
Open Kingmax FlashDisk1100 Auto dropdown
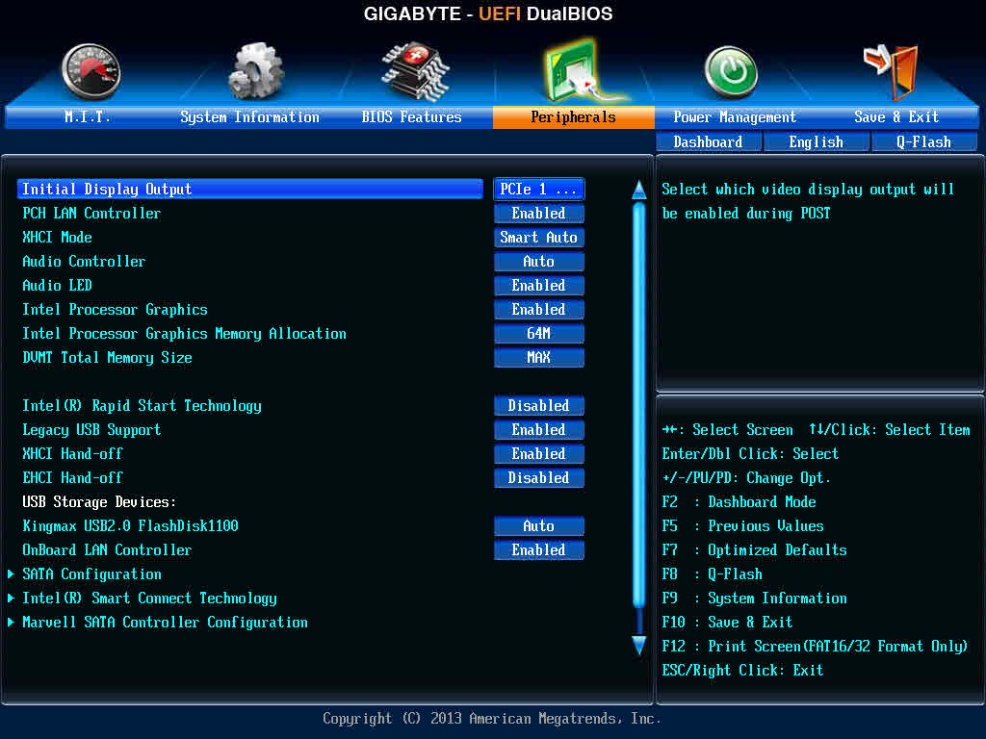click(539, 526)
